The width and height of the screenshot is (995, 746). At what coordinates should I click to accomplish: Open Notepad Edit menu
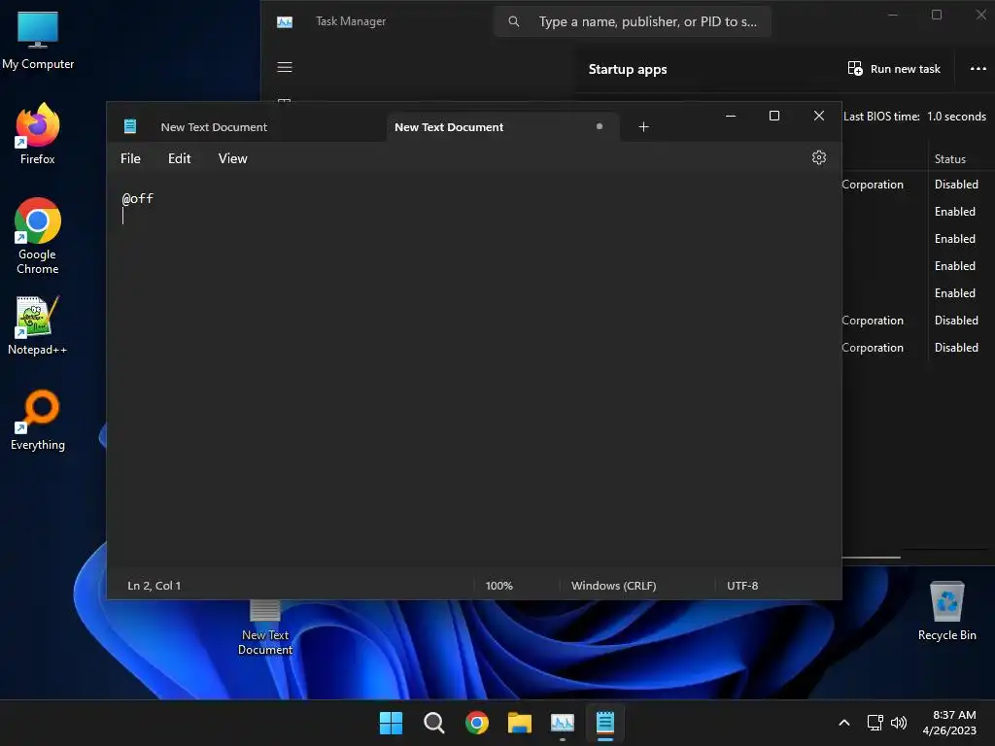coord(180,158)
